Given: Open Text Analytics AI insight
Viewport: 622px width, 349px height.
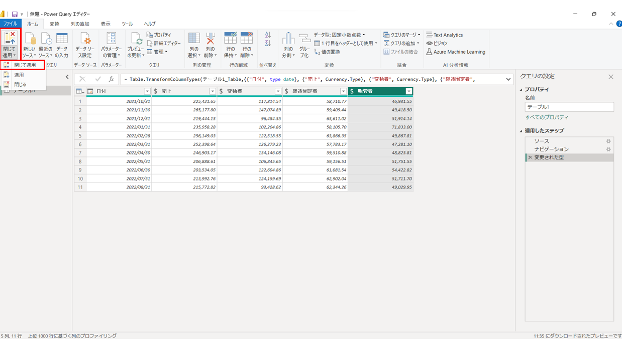Looking at the screenshot, I should point(445,35).
